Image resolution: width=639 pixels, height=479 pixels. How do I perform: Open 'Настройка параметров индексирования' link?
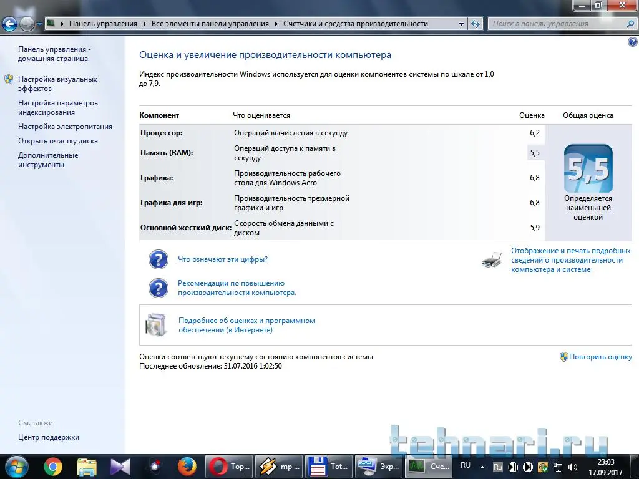tap(58, 107)
